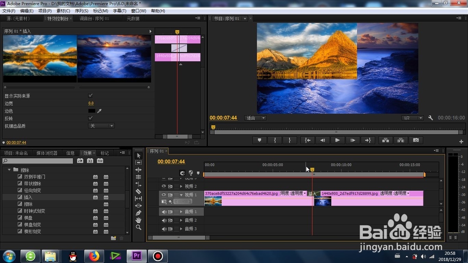
Task: Open the 1/2 playback resolution dropdown
Action: pos(412,118)
